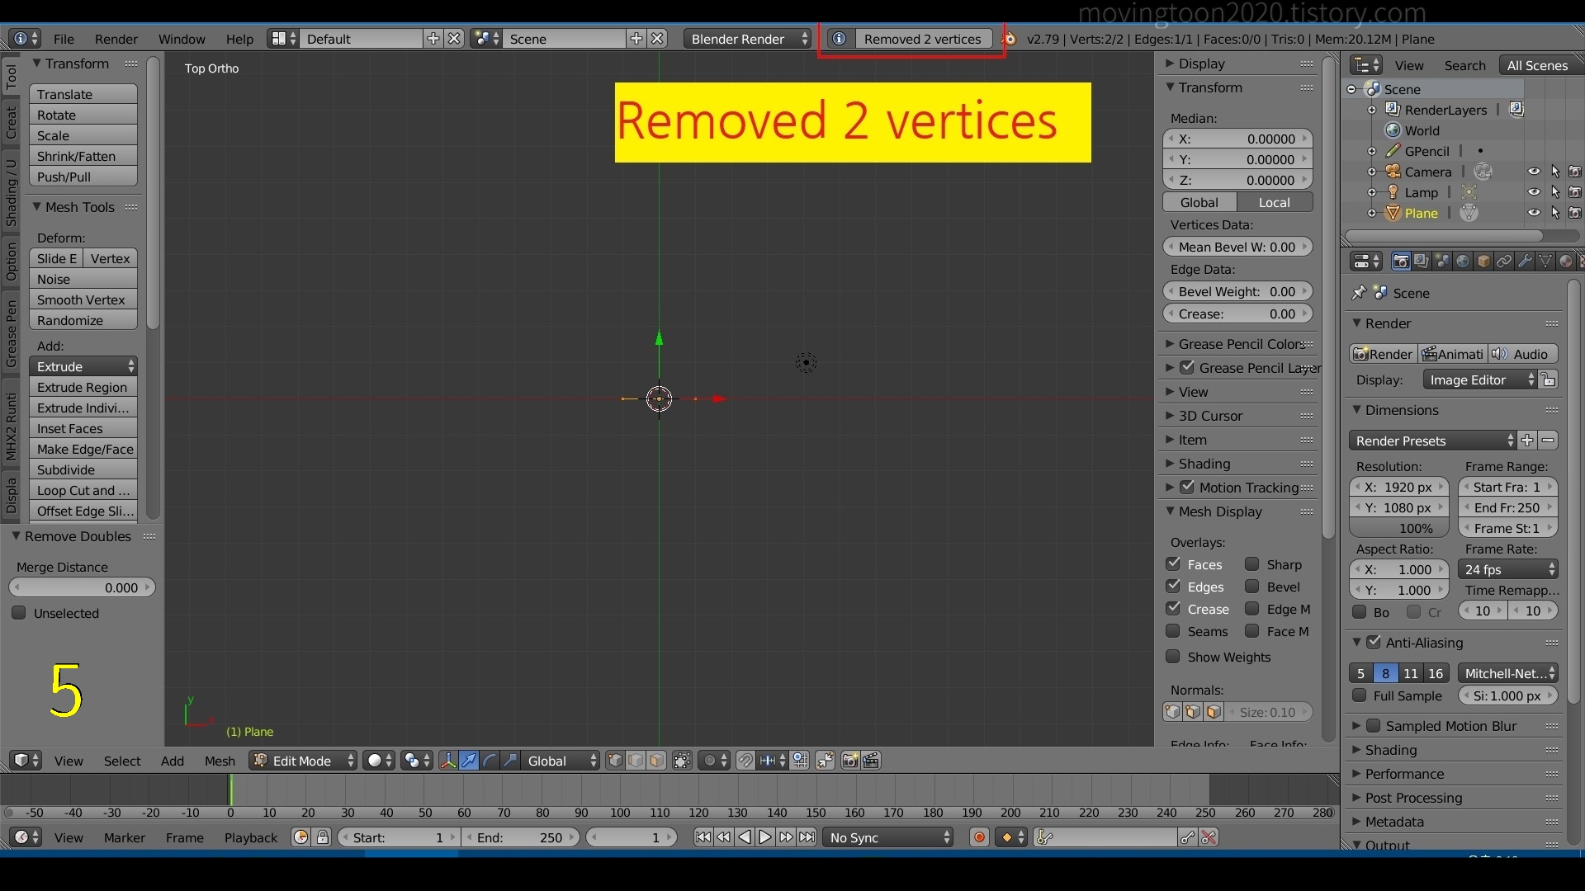
Task: Click the Render image button
Action: pyautogui.click(x=1384, y=354)
